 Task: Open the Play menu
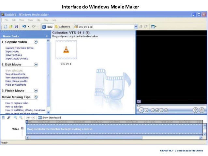46,20
